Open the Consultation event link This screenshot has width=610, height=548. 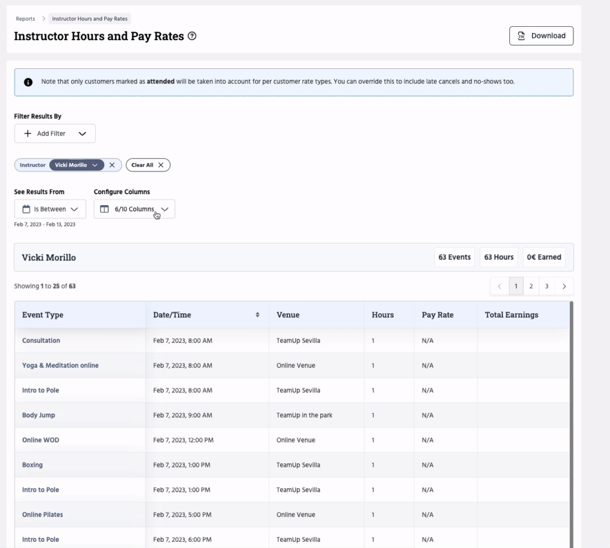(41, 341)
